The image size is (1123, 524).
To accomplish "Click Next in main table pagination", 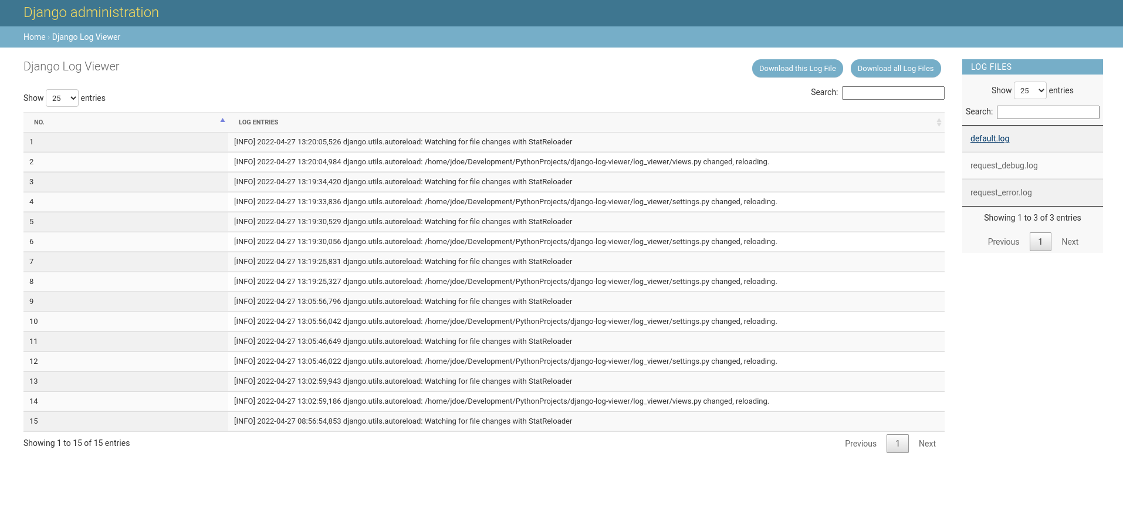I will (927, 444).
